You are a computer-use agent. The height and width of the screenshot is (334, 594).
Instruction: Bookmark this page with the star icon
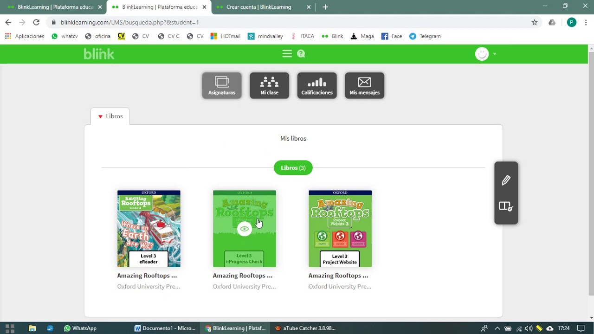(535, 22)
